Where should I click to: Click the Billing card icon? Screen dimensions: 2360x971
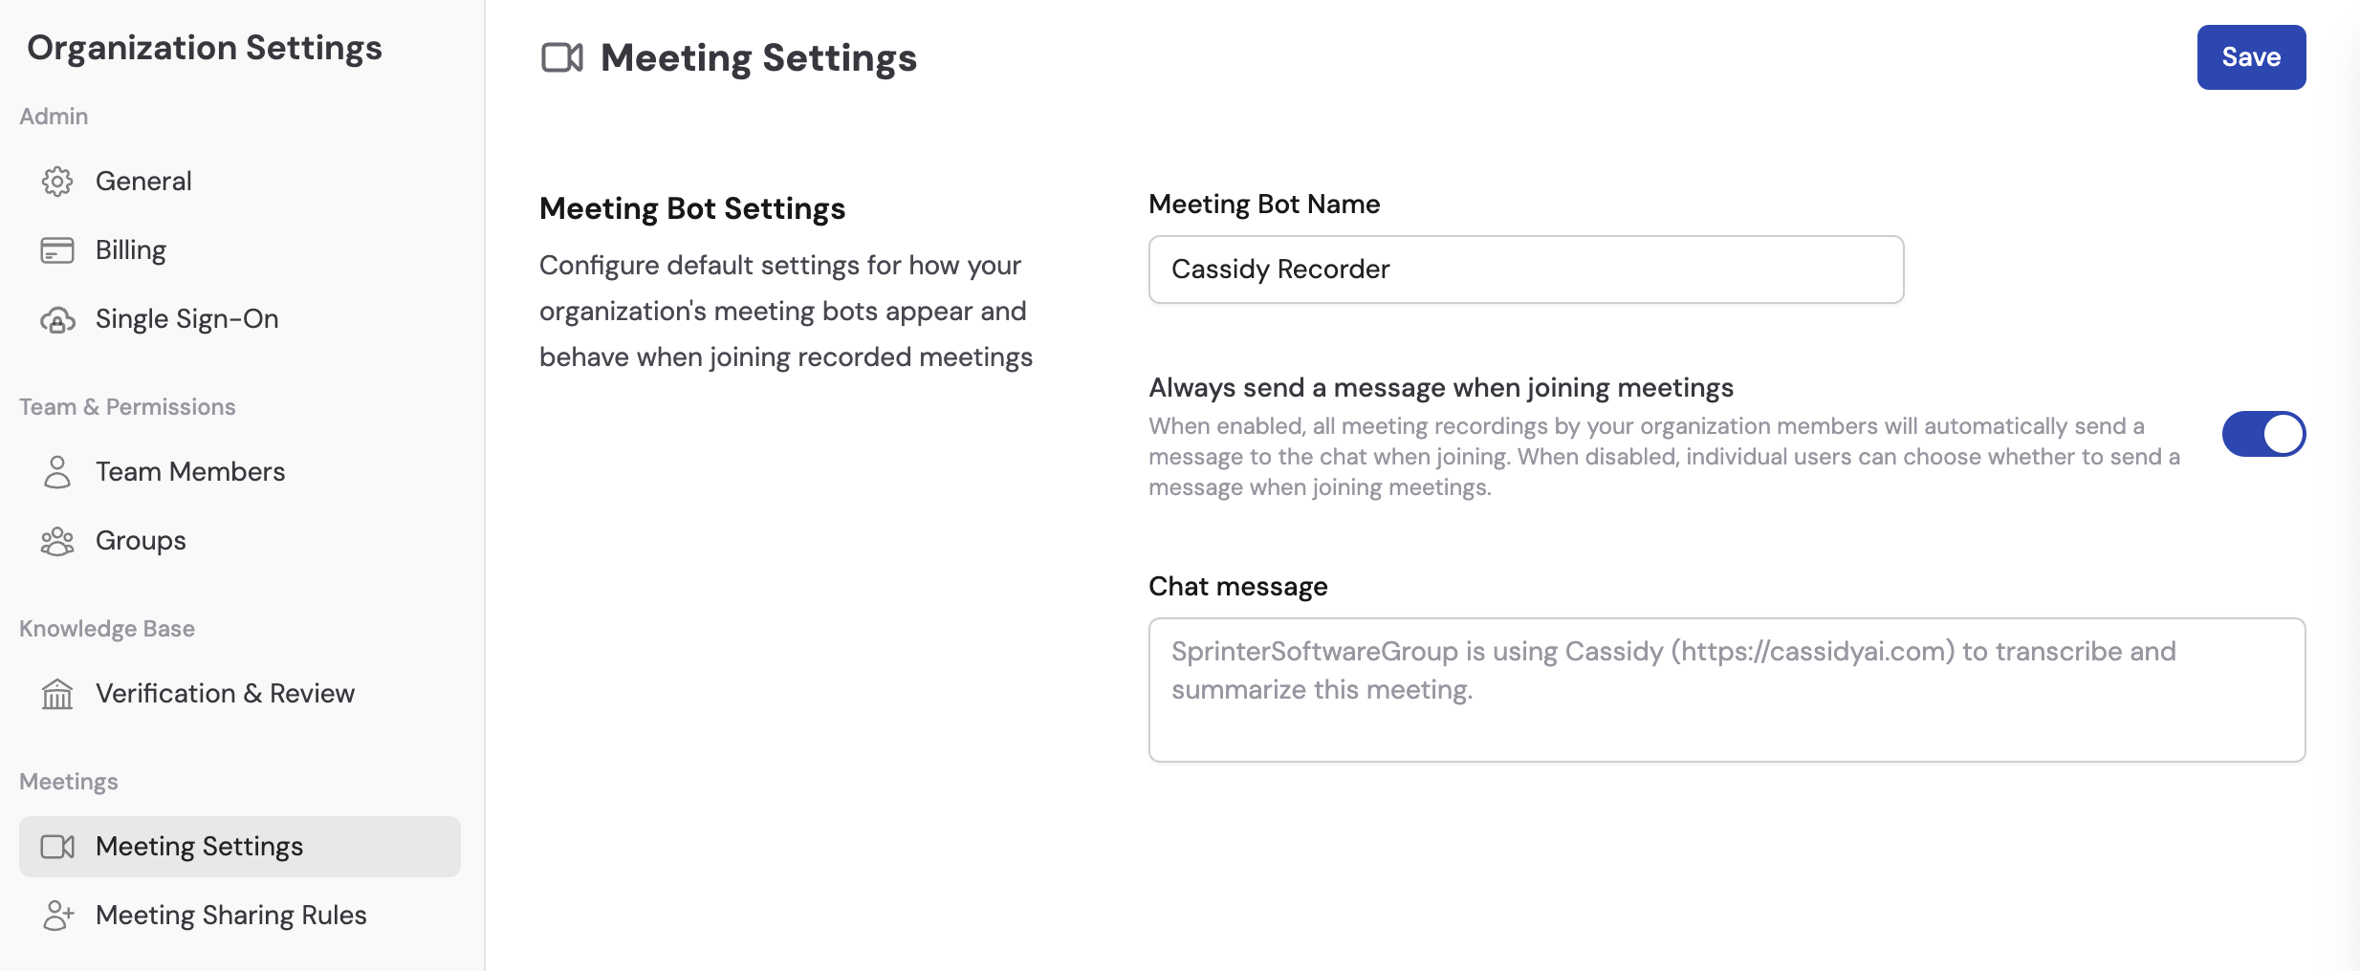point(57,250)
